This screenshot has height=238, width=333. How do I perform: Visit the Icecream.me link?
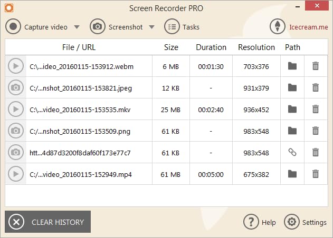(x=300, y=27)
